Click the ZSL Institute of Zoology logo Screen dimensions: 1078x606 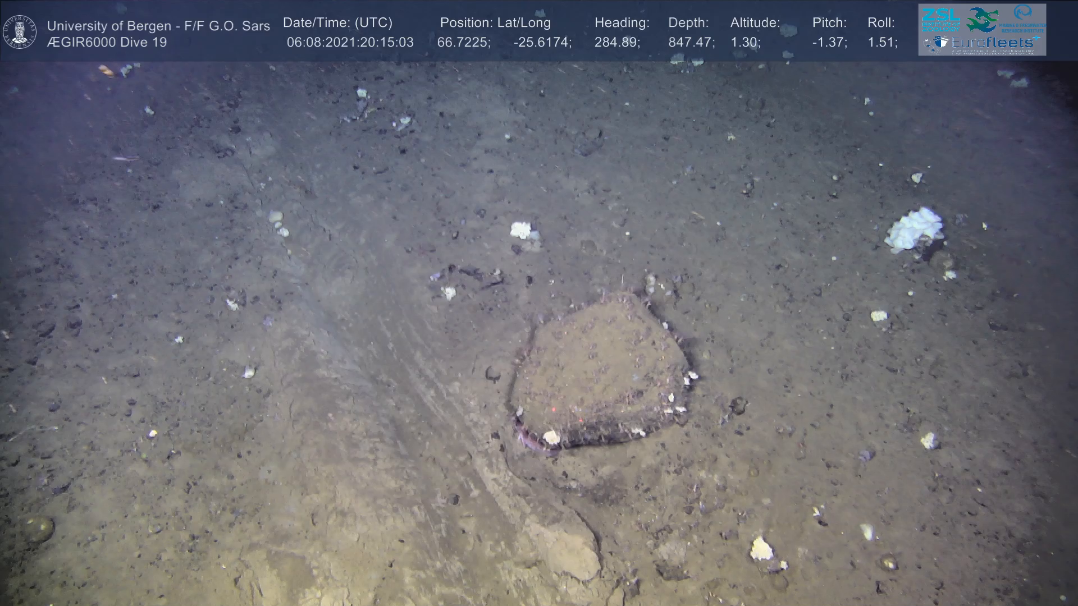tap(940, 19)
